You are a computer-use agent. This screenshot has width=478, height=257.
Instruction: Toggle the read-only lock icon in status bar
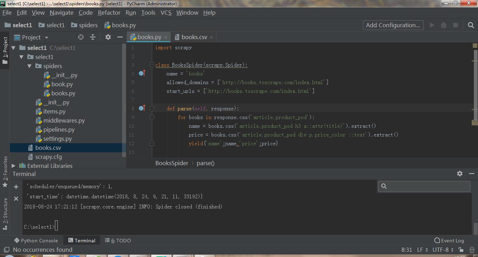(x=461, y=250)
